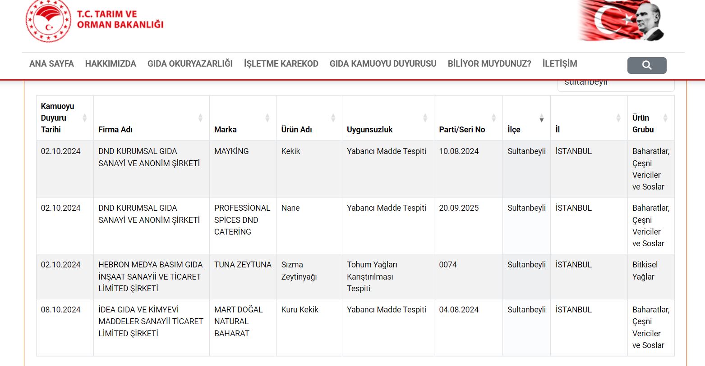This screenshot has height=366, width=705.
Task: Click the magnifier search button
Action: pyautogui.click(x=646, y=65)
